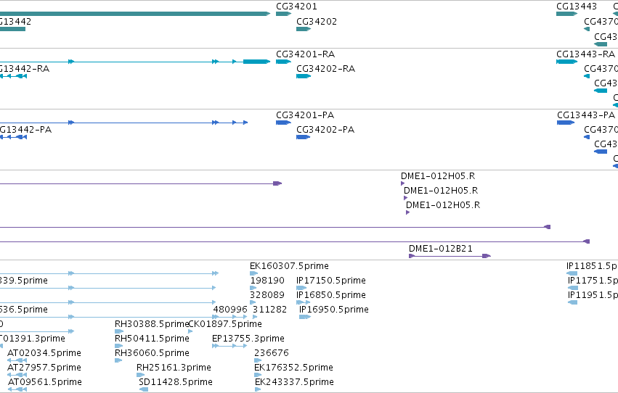Select the EK243337.5prime EST glyph
618x393 pixels.
click(x=258, y=389)
